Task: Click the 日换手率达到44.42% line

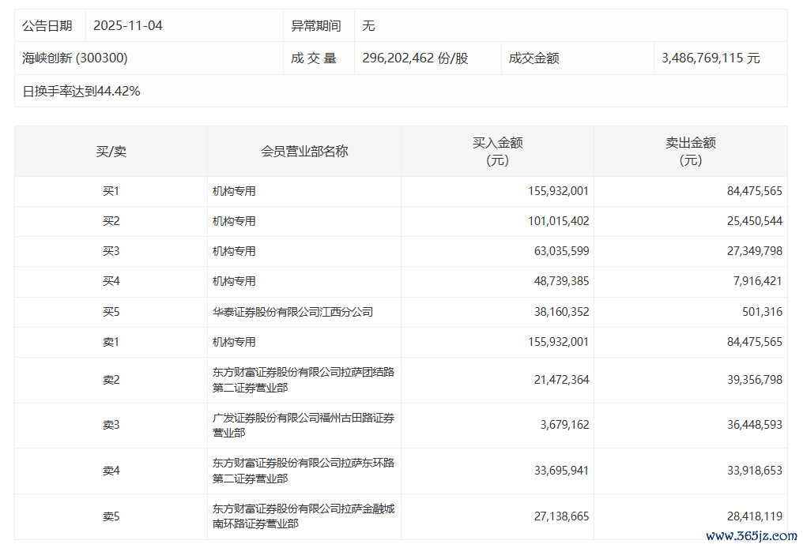Action: [x=81, y=91]
